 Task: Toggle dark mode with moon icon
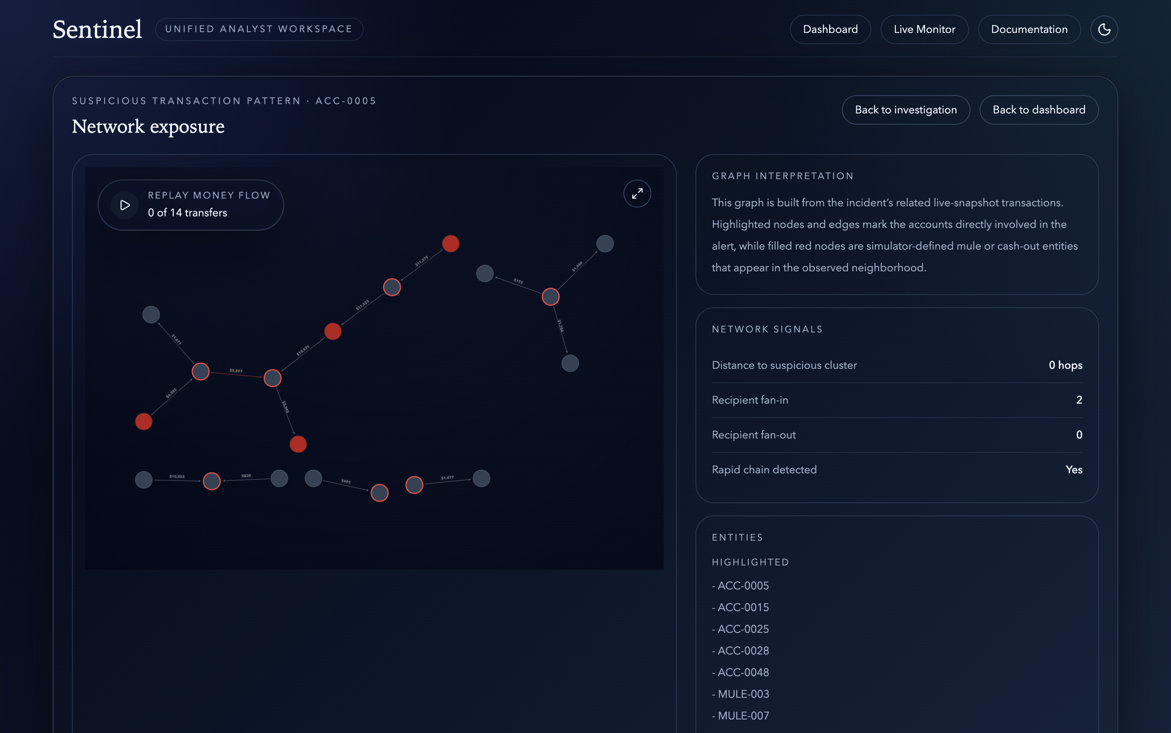1104,29
